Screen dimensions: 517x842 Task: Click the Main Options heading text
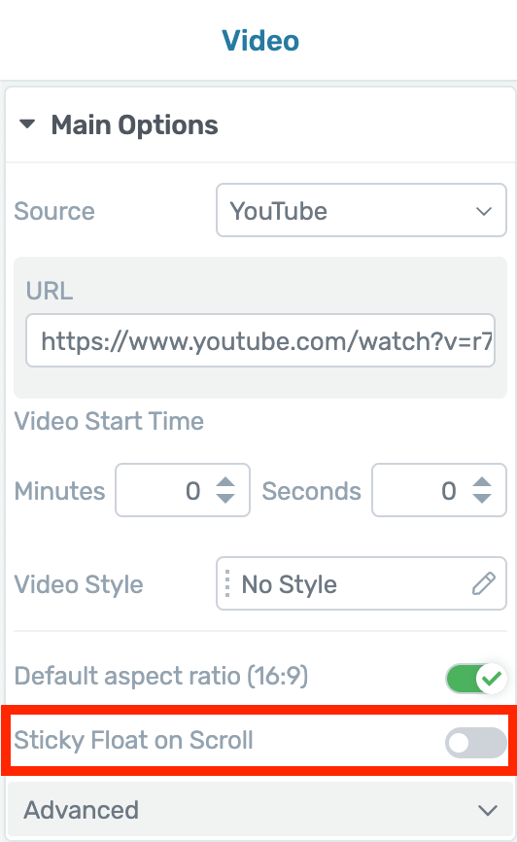tap(134, 124)
